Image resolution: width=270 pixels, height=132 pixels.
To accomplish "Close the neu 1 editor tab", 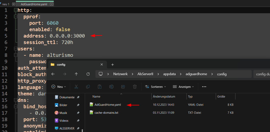I will pyautogui.click(x=13, y=4).
